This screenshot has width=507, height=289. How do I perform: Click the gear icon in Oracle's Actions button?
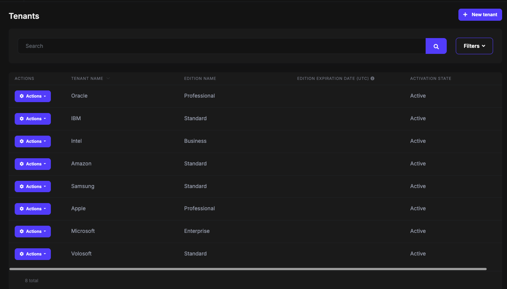pyautogui.click(x=22, y=96)
